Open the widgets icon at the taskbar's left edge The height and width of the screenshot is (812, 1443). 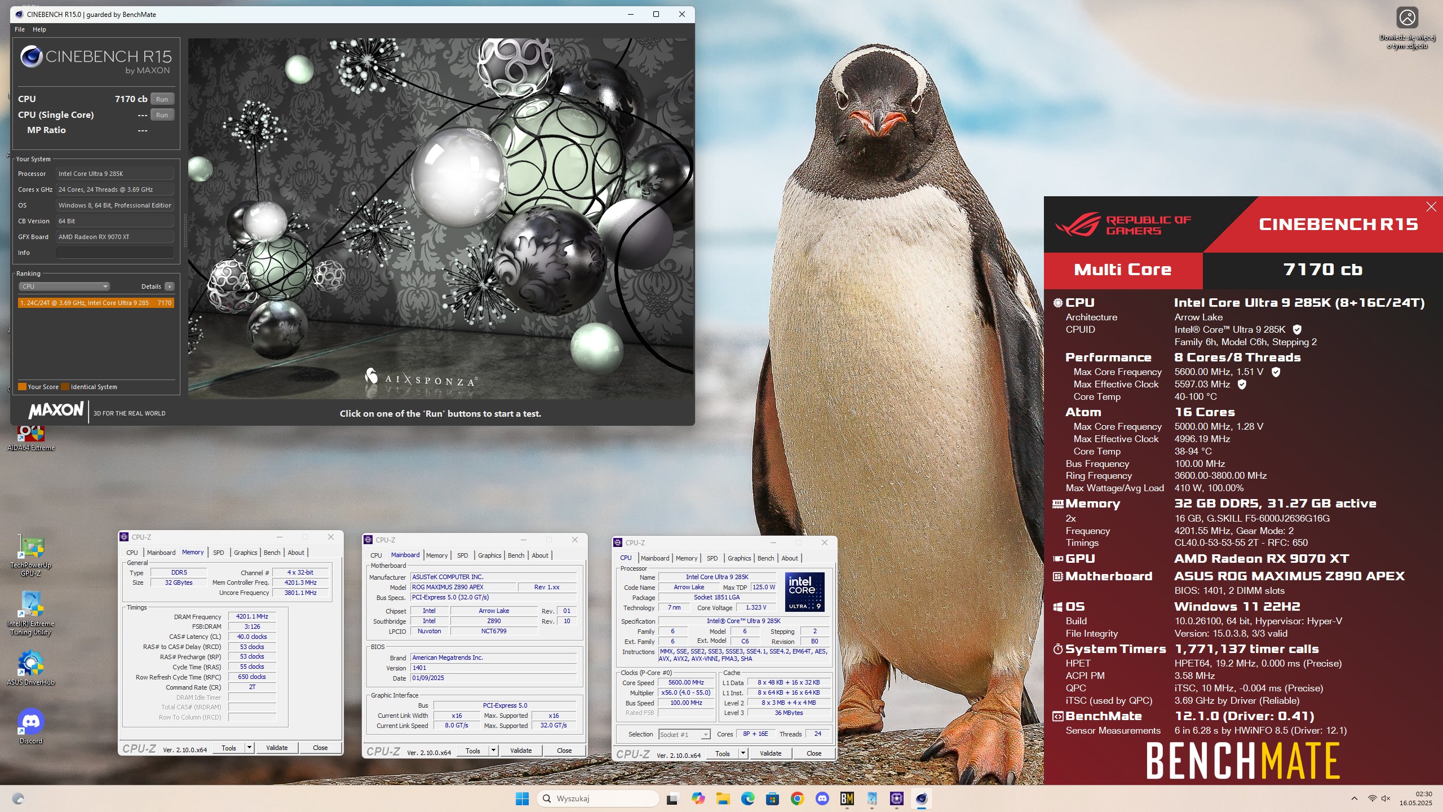[18, 798]
